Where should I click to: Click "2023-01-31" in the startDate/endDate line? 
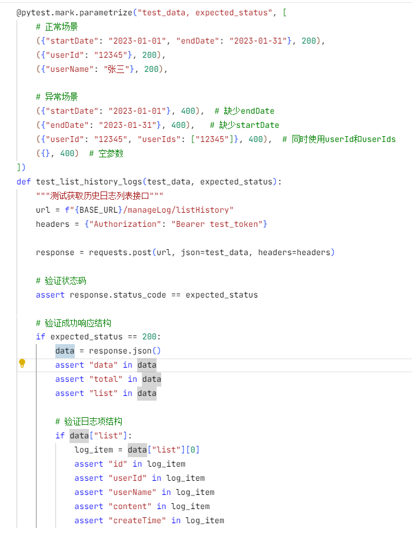[258, 41]
